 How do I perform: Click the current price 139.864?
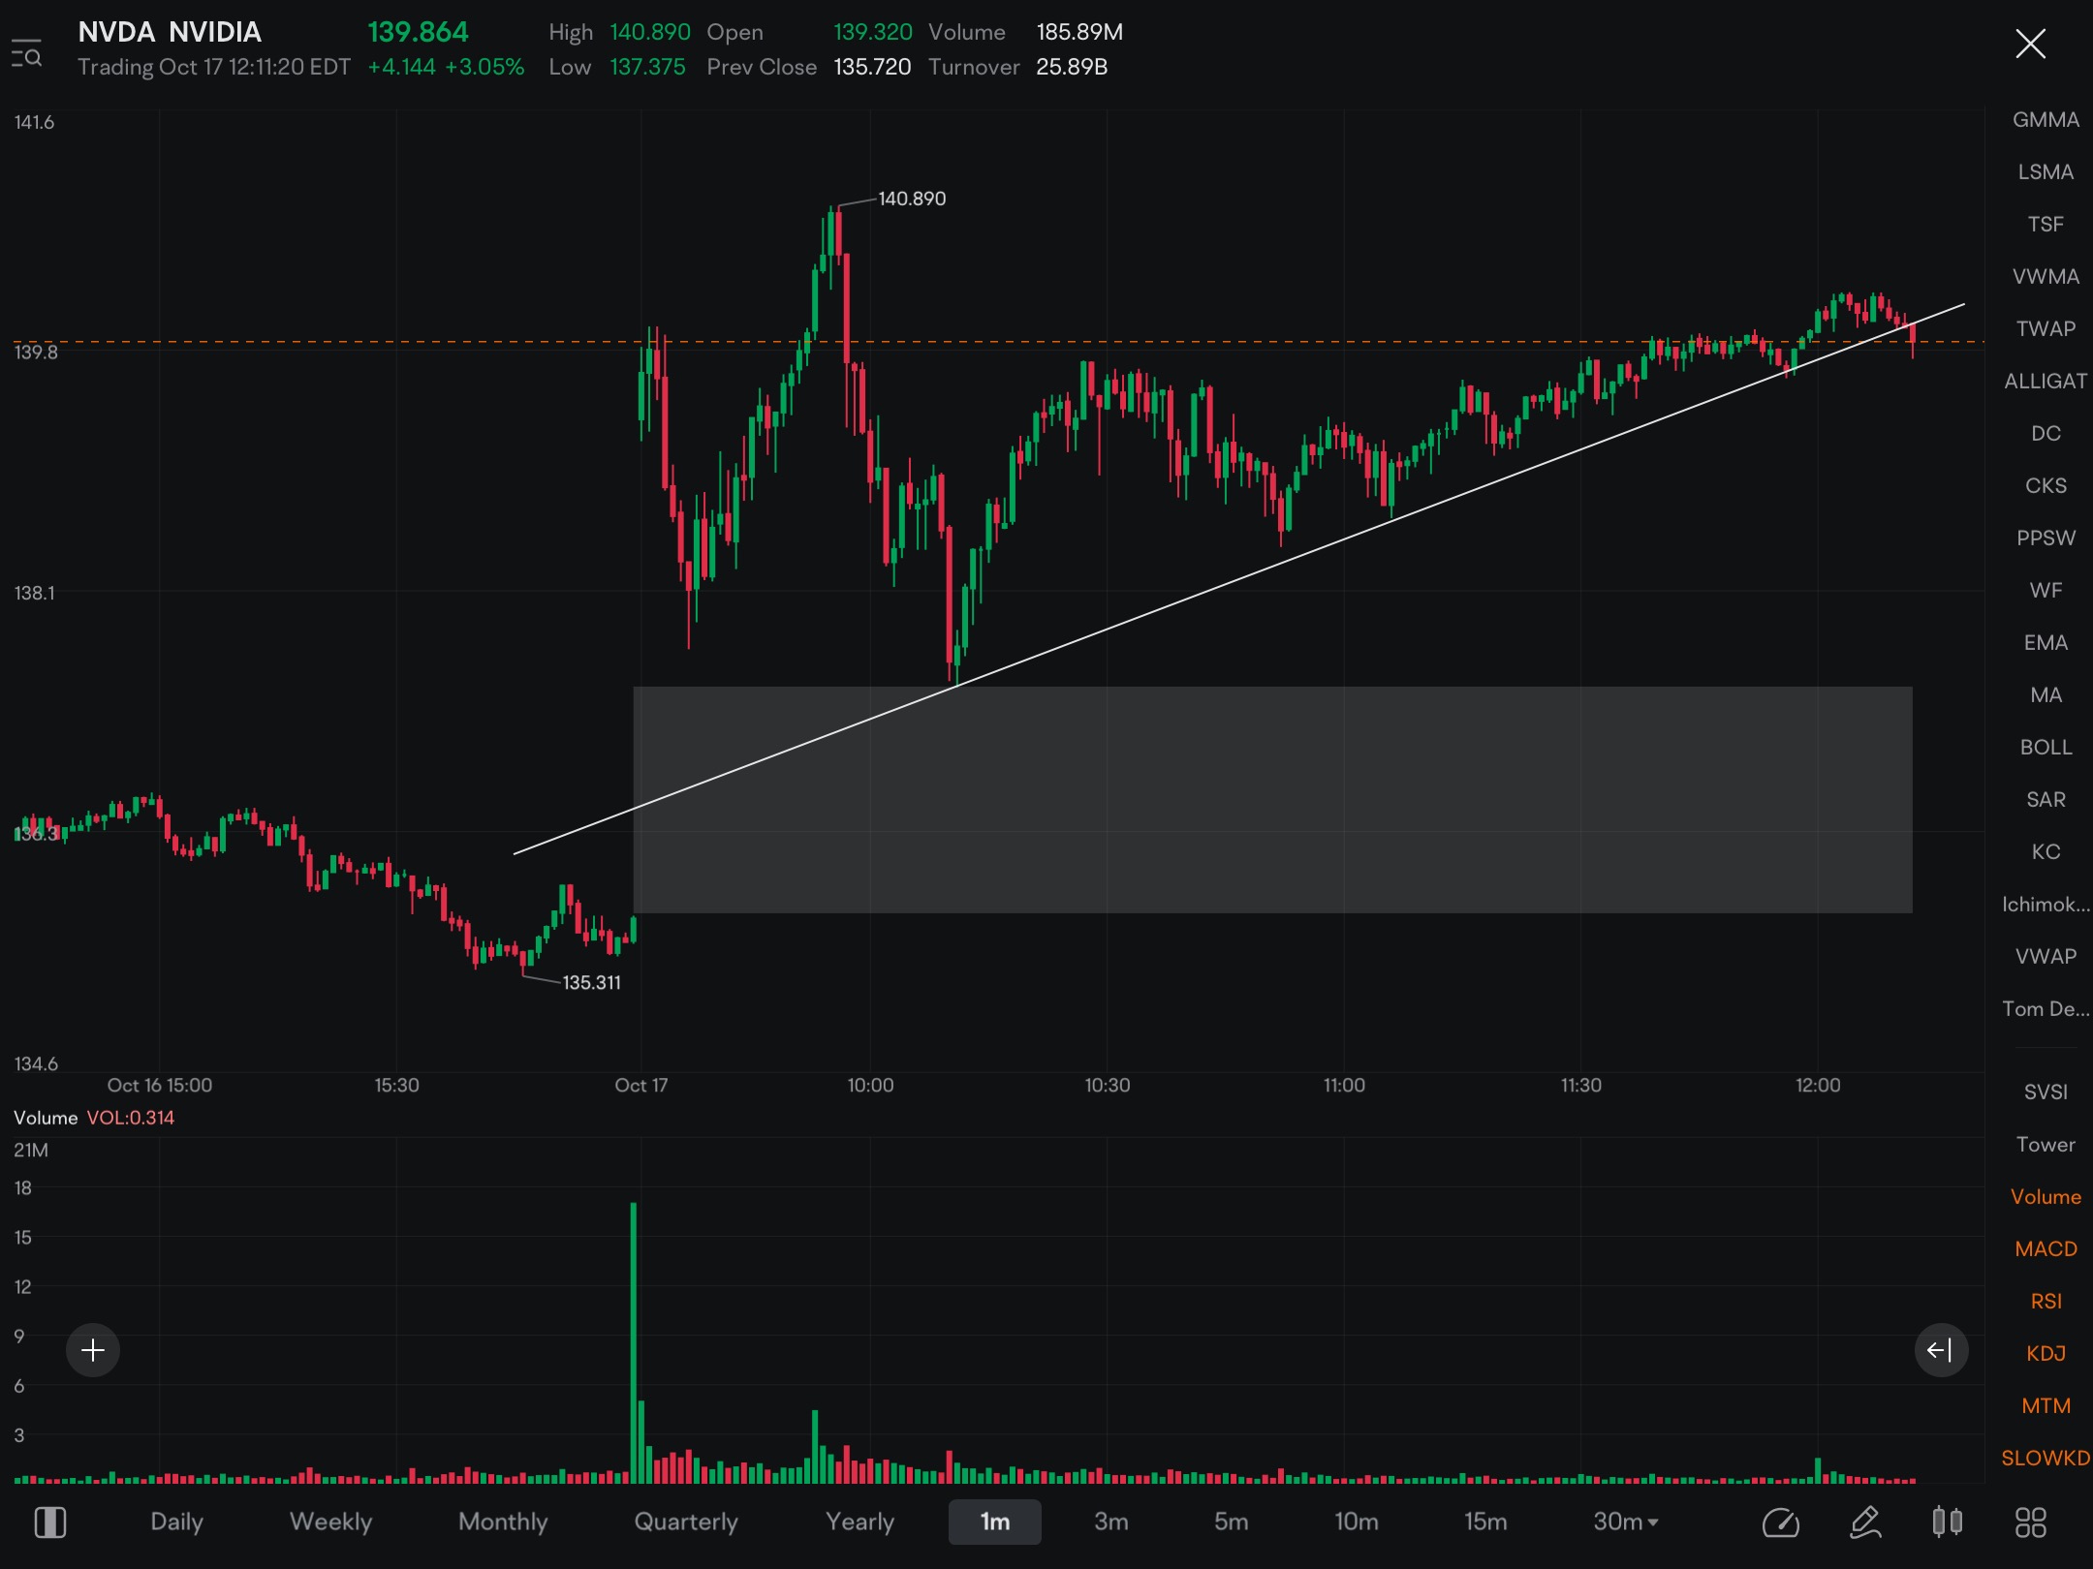418,32
